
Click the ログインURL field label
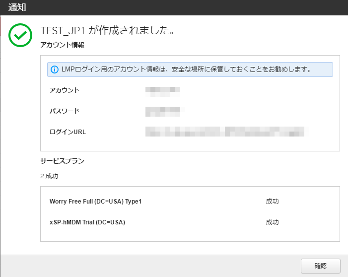(x=68, y=132)
